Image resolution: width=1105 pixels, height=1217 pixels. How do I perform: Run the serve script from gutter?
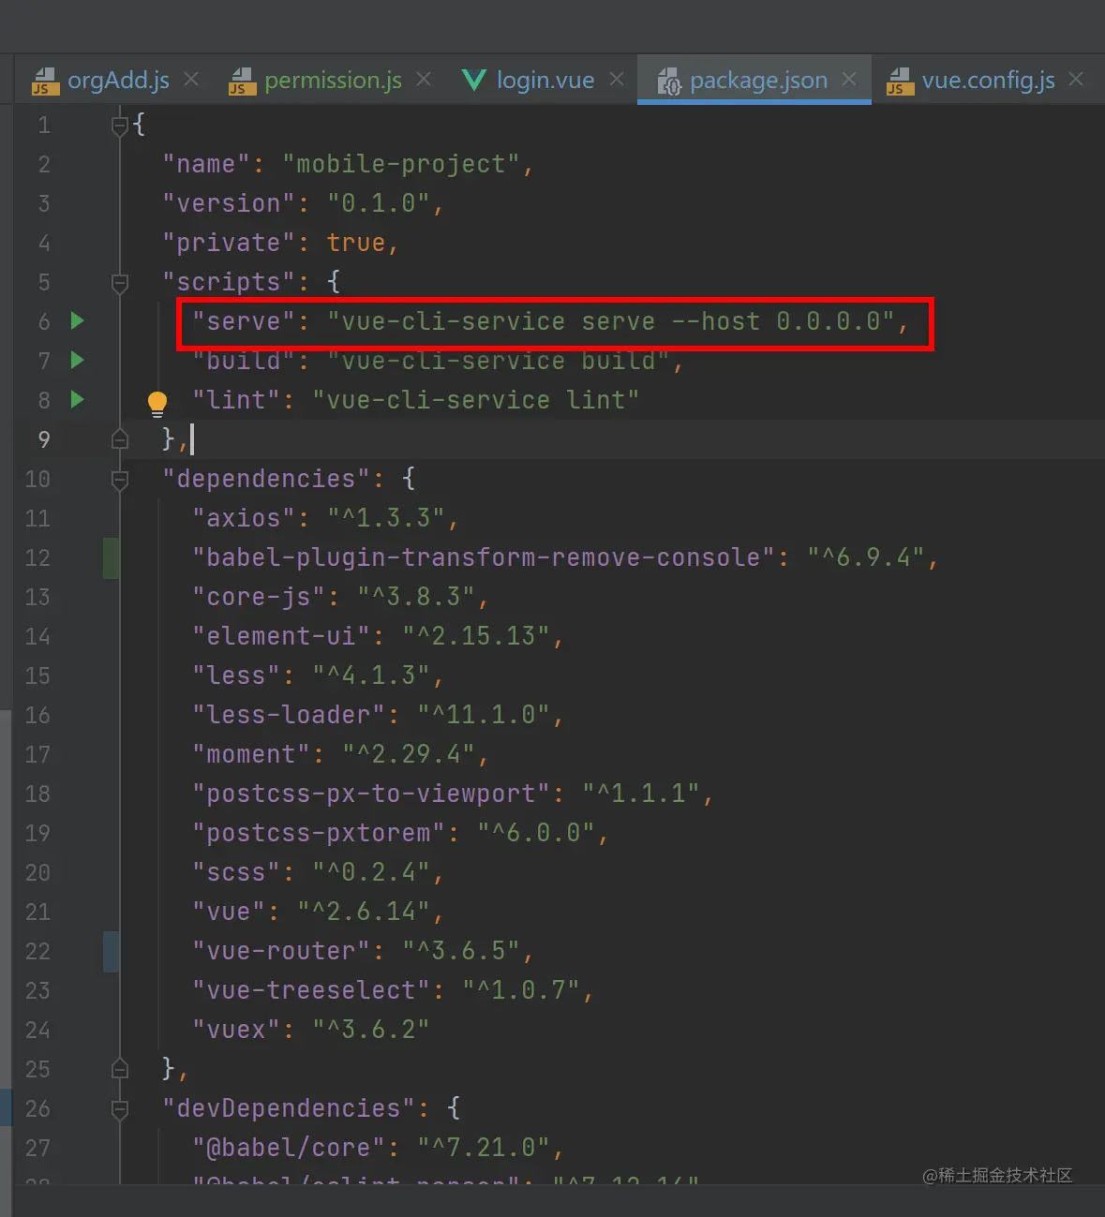pos(78,321)
